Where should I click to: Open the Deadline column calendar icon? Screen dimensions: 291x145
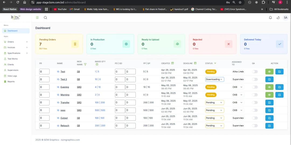point(195,63)
